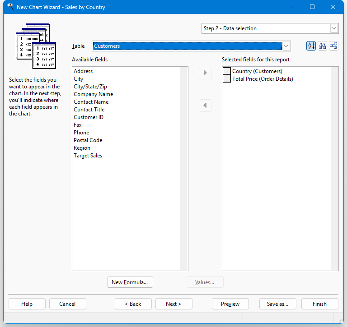Click the box beside Total Price (Order Details)
Image resolution: width=347 pixels, height=327 pixels.
(x=227, y=79)
